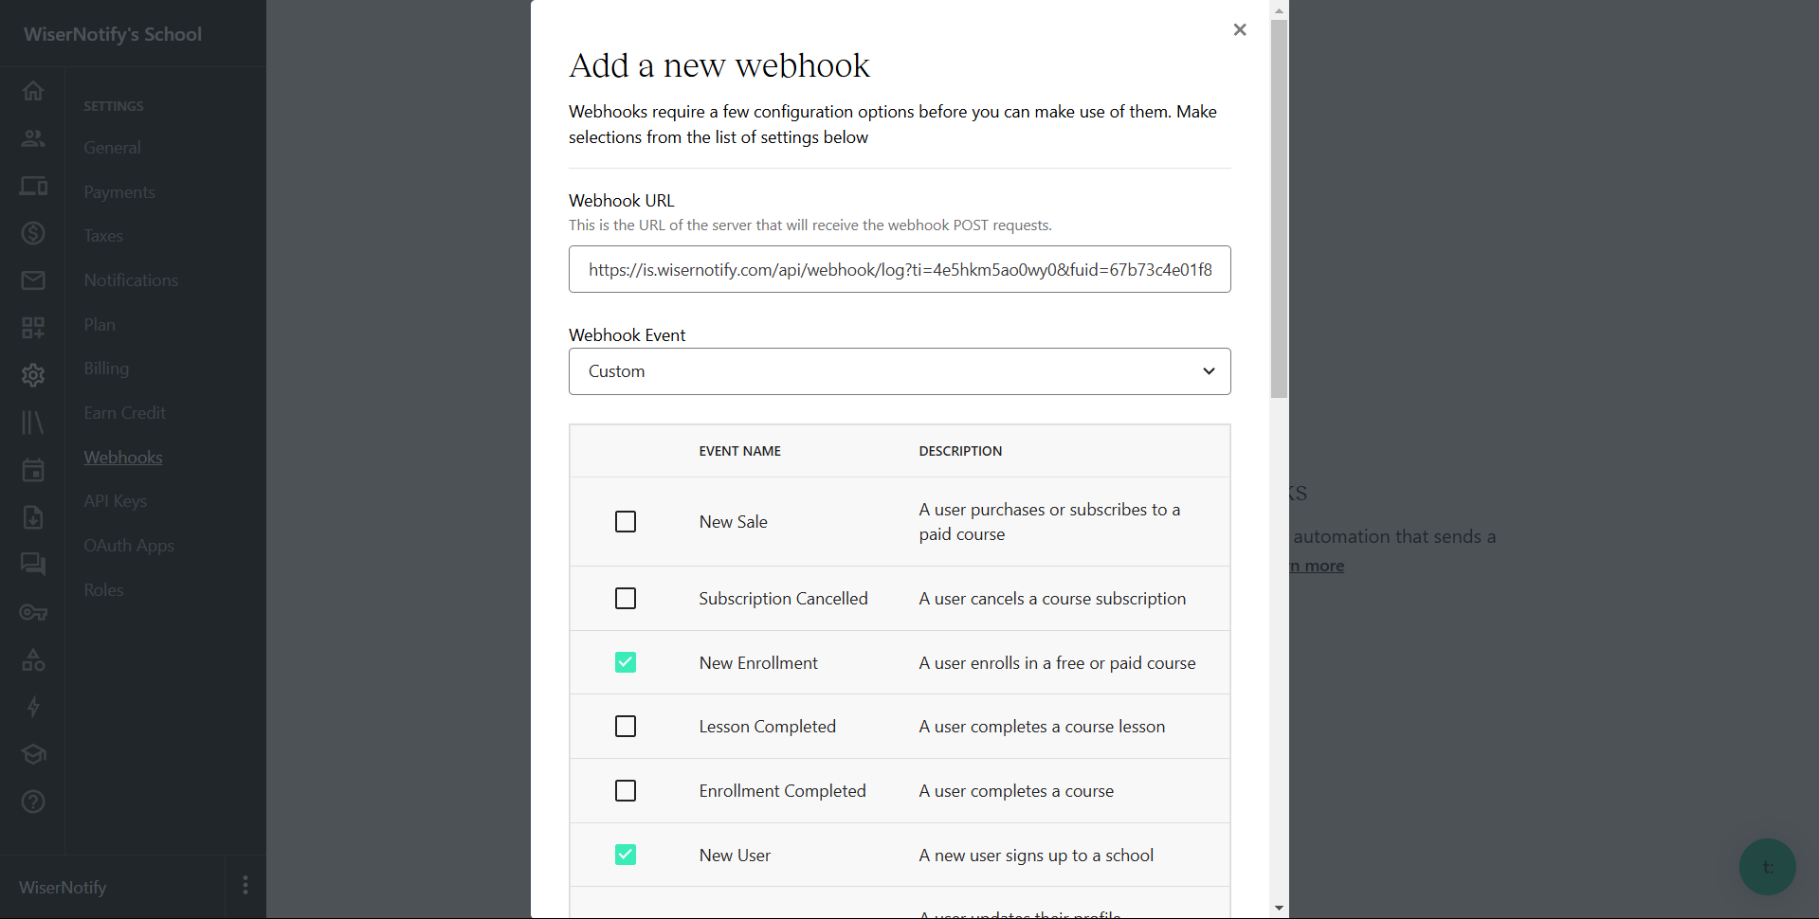Screen dimensions: 1819x919
Task: Check the Subscription Cancelled event checkbox
Action: click(626, 599)
